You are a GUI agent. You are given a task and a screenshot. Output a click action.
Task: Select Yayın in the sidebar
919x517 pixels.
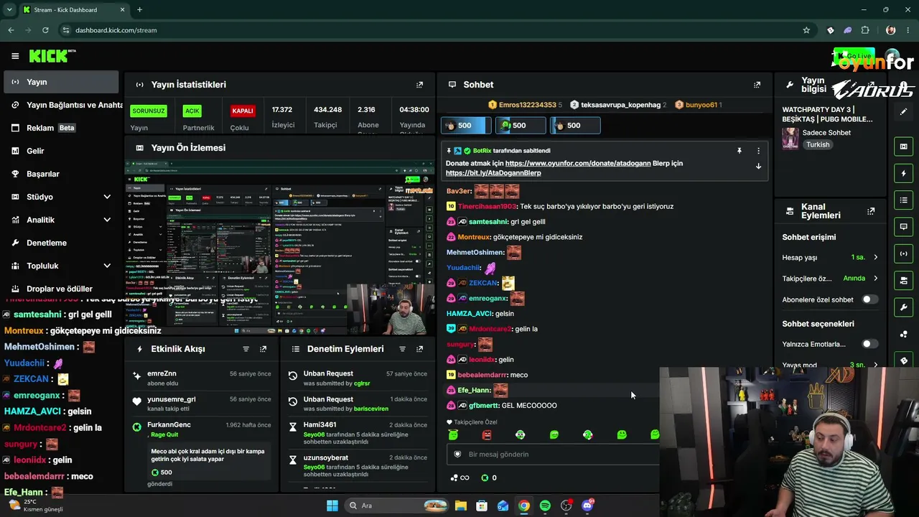62,82
